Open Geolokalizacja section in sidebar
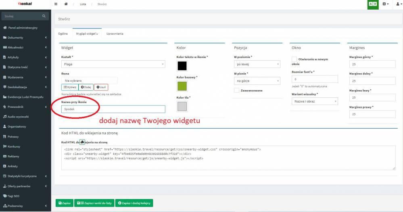This screenshot has height=212, width=403. 17,87
